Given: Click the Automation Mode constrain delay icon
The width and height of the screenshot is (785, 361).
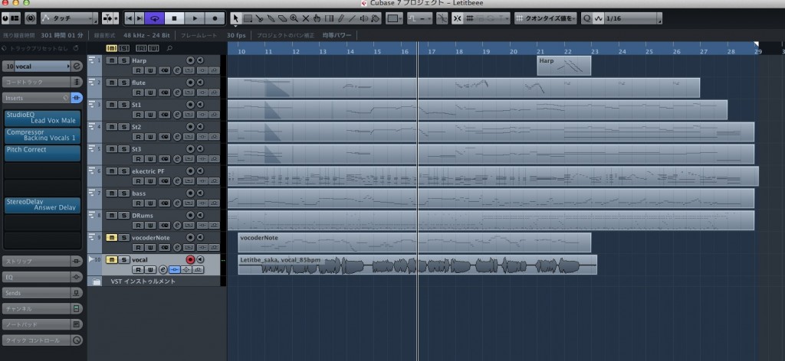Looking at the screenshot, I should [30, 18].
